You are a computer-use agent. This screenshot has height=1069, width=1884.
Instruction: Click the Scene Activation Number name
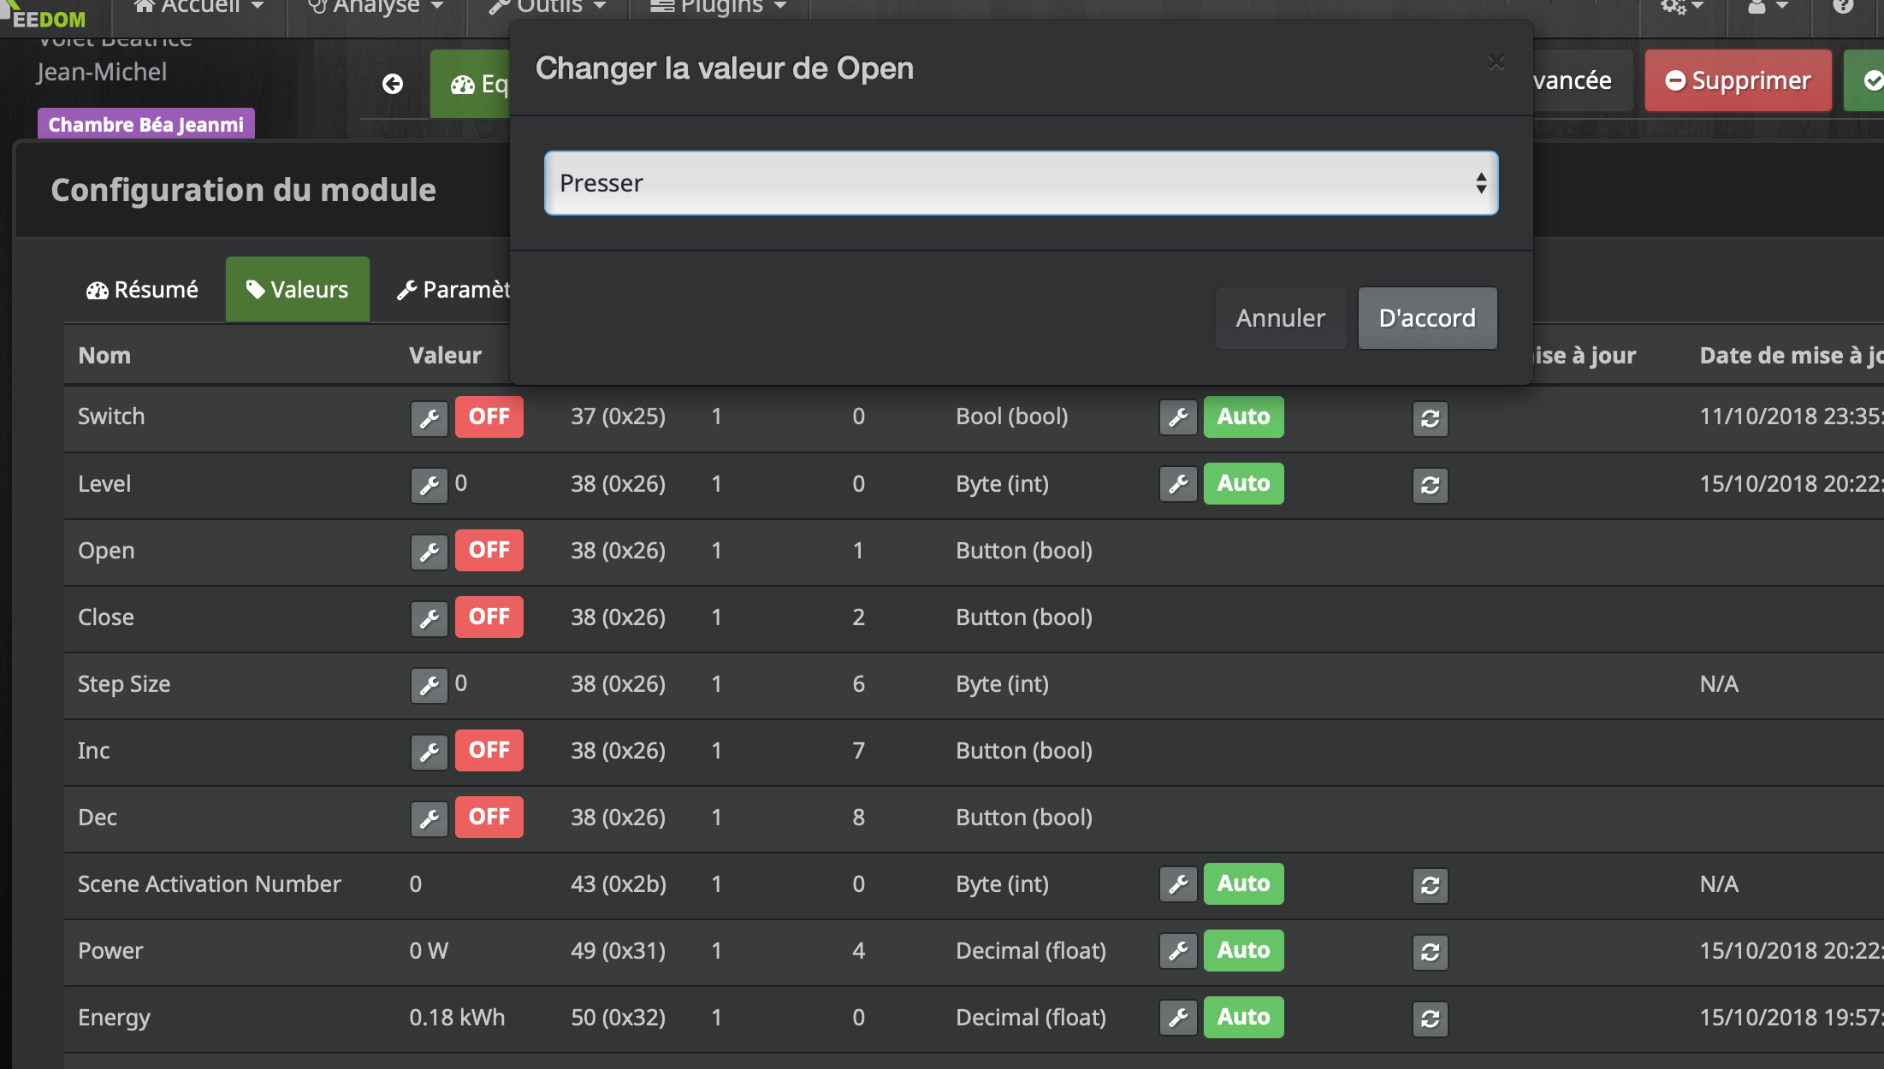pyautogui.click(x=209, y=883)
